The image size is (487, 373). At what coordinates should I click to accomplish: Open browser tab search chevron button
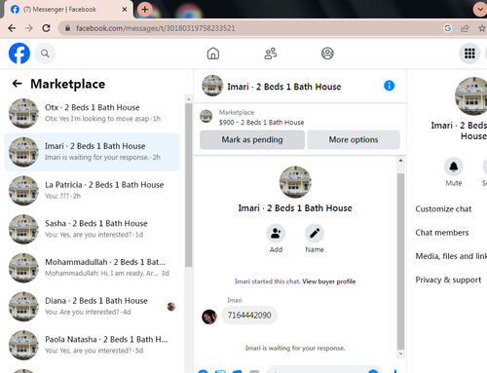480,9
